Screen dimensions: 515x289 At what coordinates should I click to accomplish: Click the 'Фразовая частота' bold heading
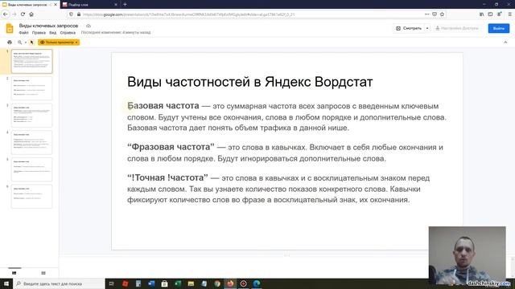[x=171, y=147]
